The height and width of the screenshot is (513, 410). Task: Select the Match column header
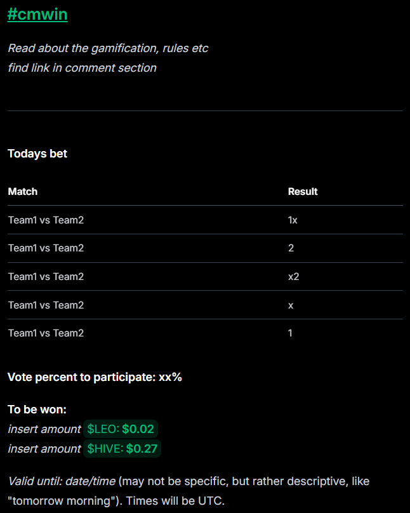point(23,191)
